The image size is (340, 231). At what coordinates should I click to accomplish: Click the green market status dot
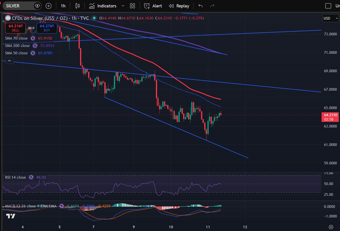94,18
